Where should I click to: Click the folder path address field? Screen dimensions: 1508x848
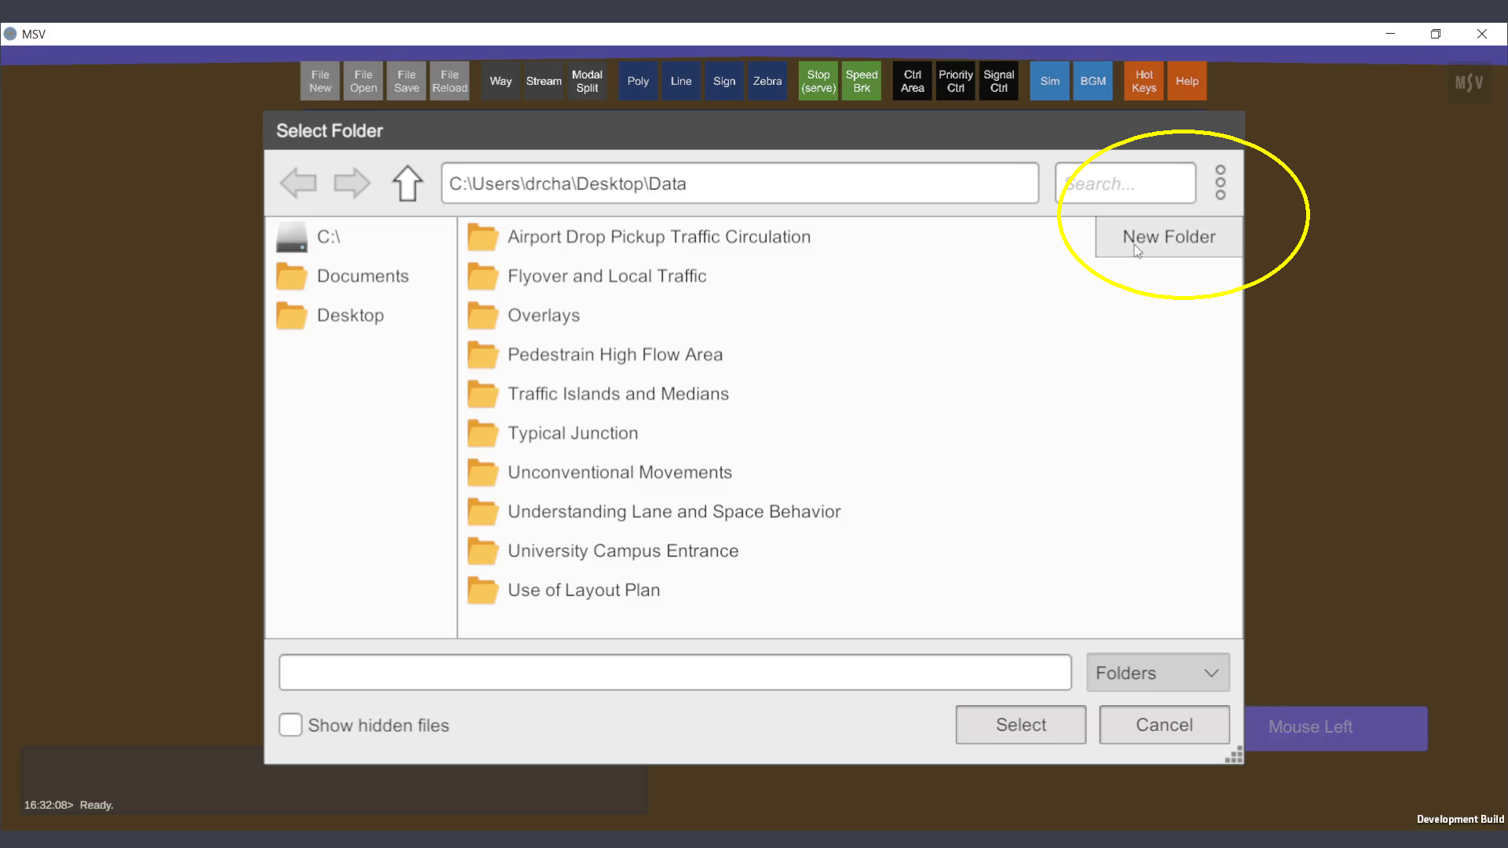point(738,183)
